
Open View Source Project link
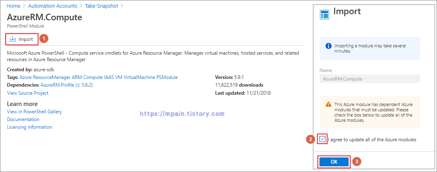click(x=28, y=93)
